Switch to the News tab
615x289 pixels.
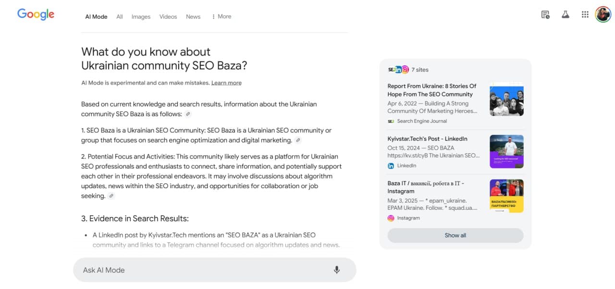pos(193,16)
